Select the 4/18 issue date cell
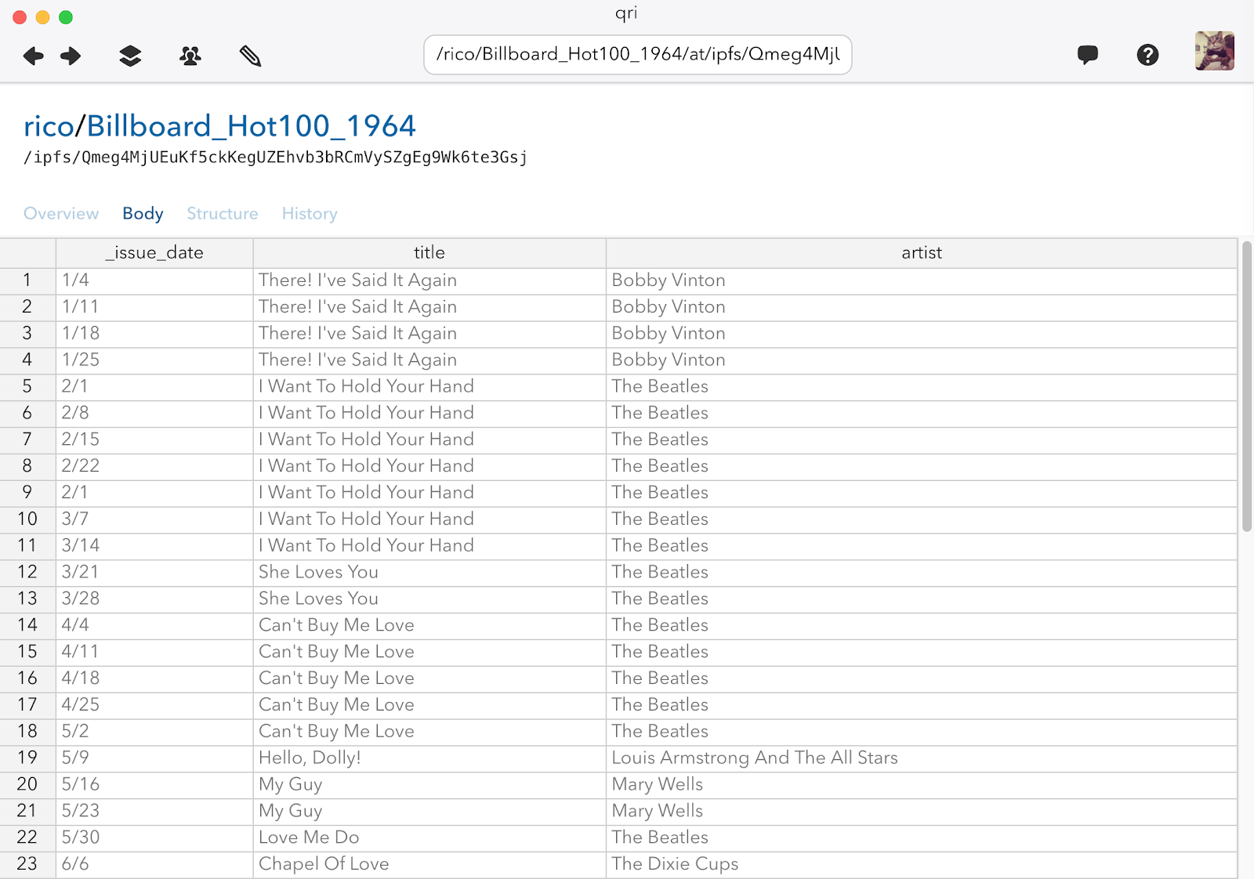 (154, 678)
